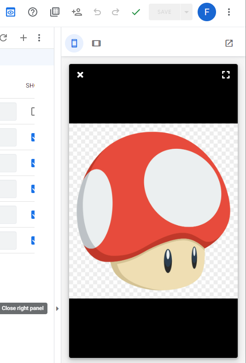The width and height of the screenshot is (246, 363).
Task: Switch to mobile phone preview
Action: point(74,43)
